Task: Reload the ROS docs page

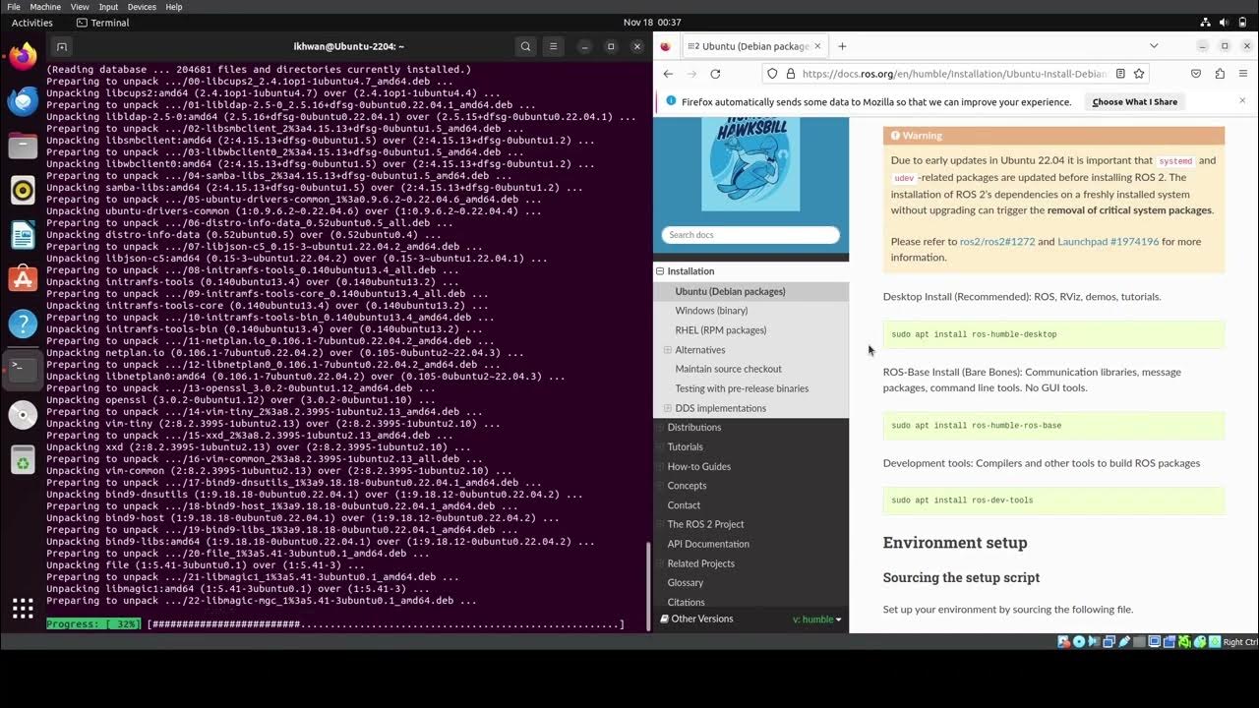Action: click(715, 74)
